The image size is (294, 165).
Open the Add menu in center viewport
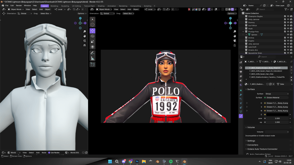pyautogui.click(x=129, y=9)
